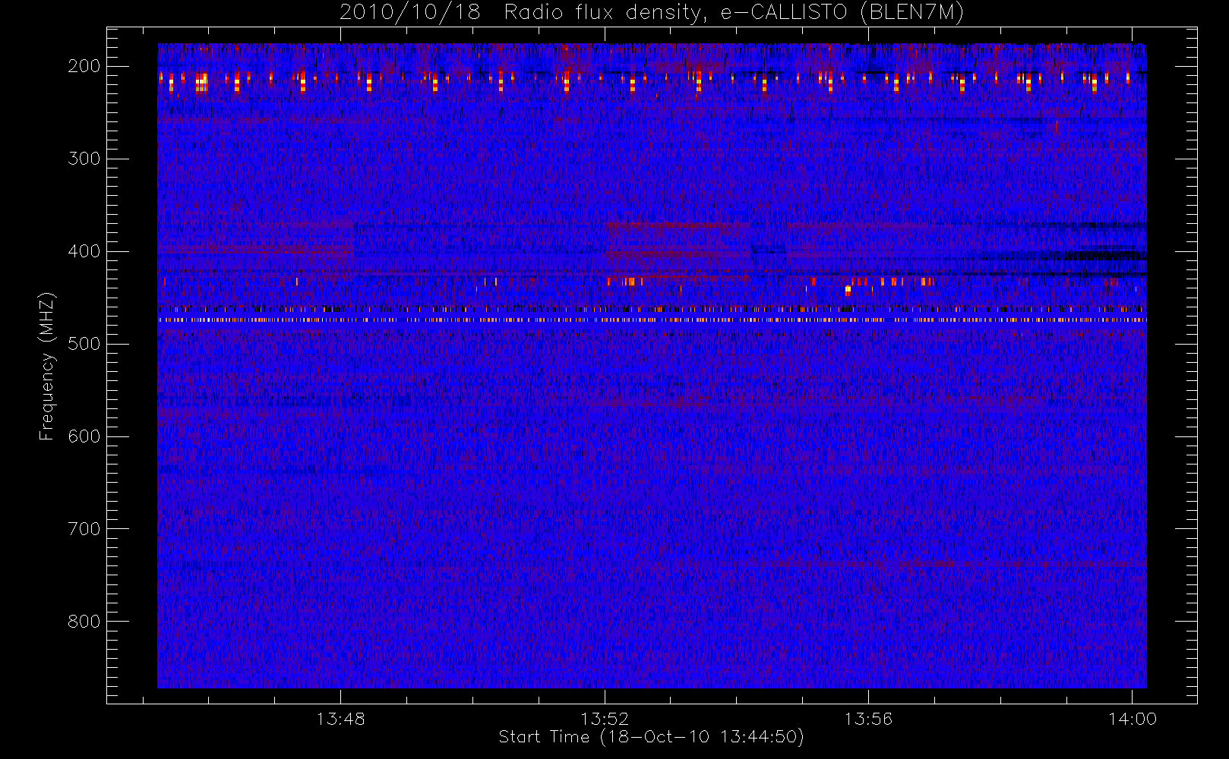Click the 14:00 time tick label
Image resolution: width=1229 pixels, height=759 pixels.
point(1133,719)
